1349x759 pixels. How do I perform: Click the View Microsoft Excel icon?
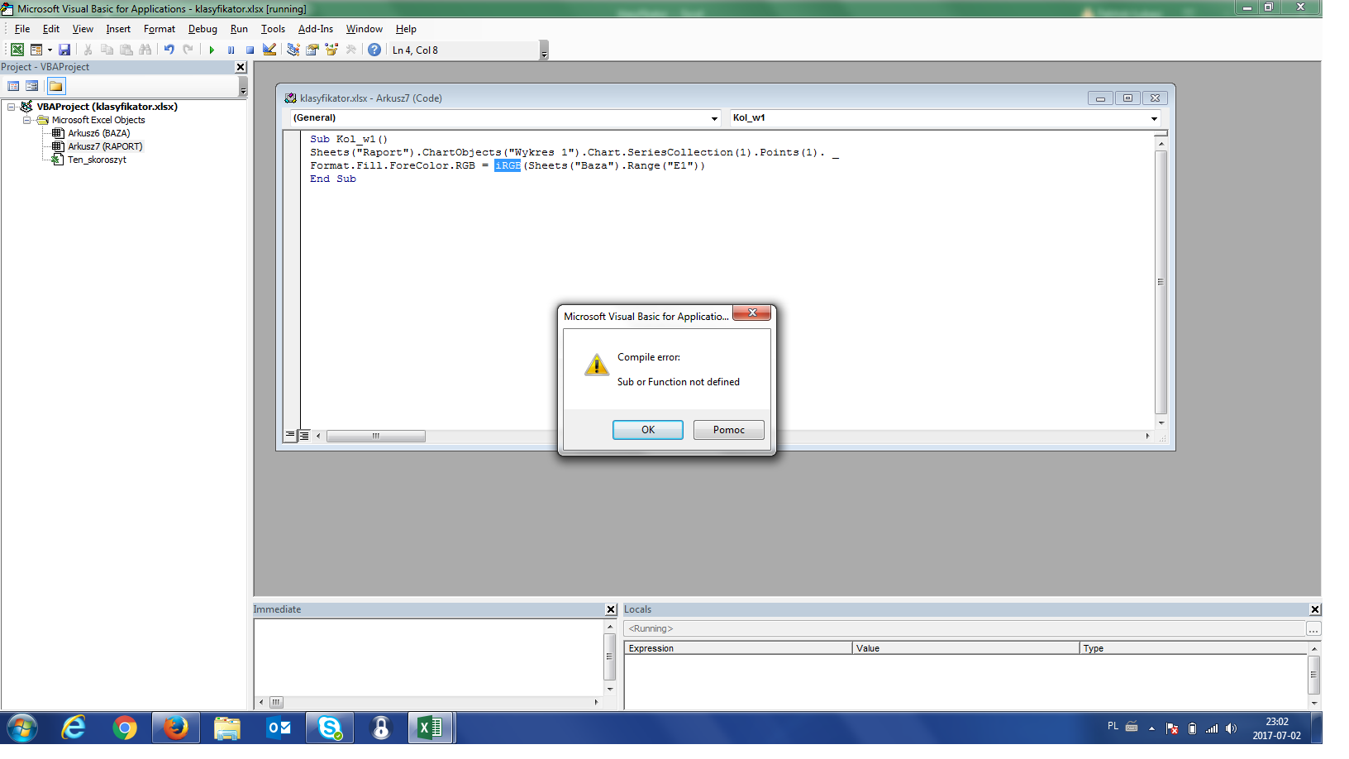click(x=17, y=50)
